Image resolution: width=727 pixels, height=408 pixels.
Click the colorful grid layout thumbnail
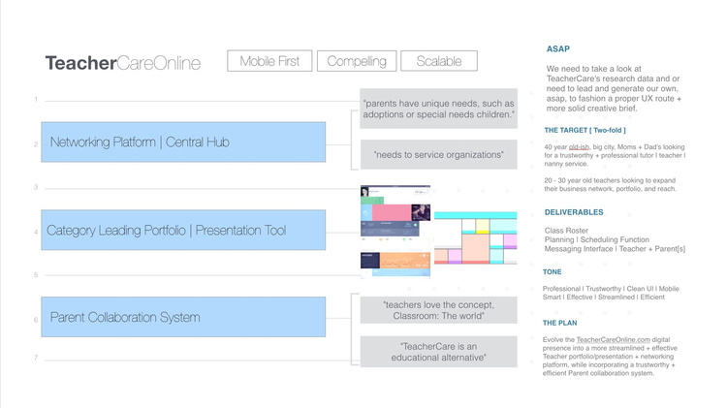(475, 238)
